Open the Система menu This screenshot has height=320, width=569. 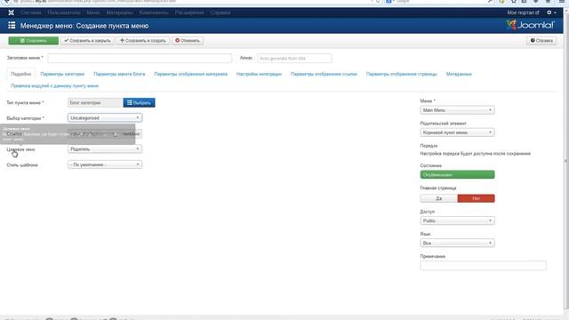click(31, 12)
